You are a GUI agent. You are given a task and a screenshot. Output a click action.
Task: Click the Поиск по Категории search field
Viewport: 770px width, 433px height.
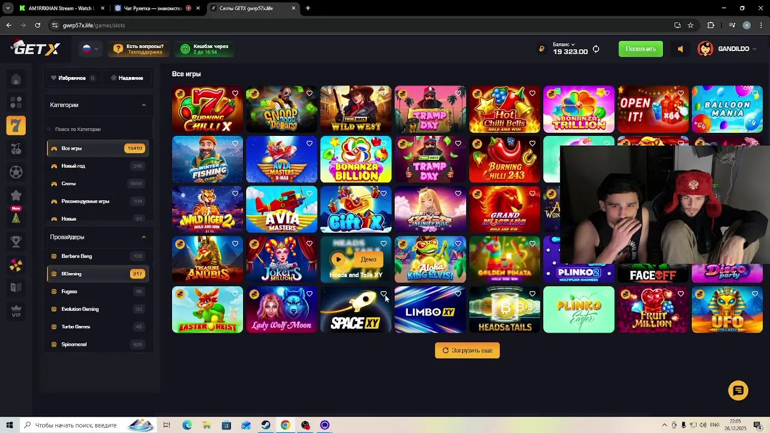97,129
